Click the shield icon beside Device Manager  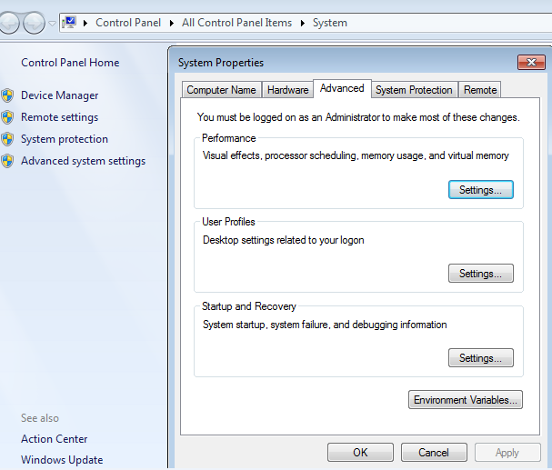pos(7,95)
